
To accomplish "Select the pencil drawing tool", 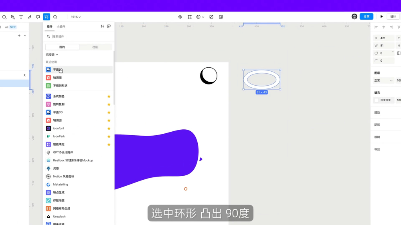I will click(29, 17).
